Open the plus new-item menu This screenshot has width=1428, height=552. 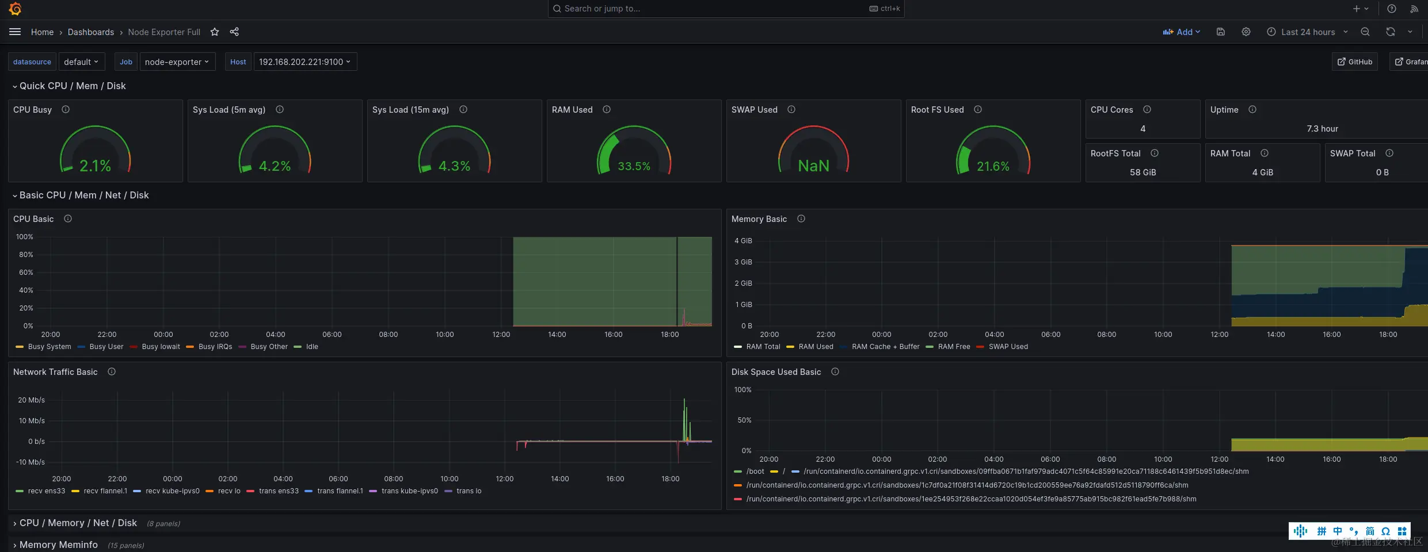[1361, 9]
